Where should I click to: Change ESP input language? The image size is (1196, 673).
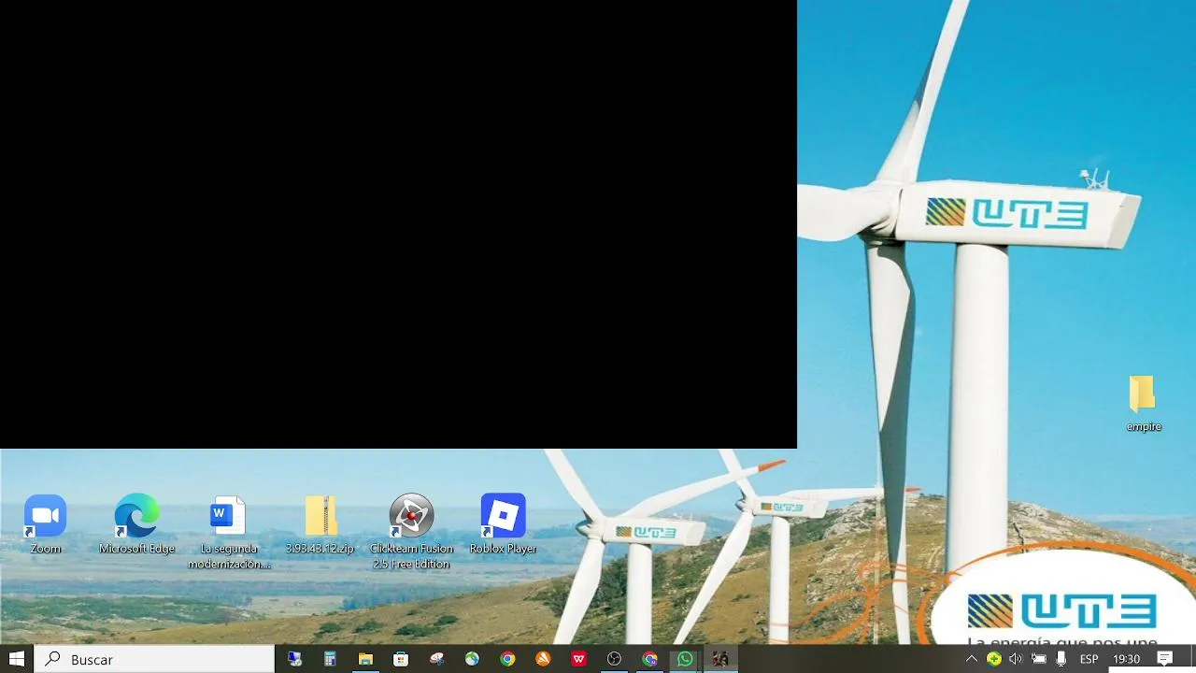coord(1089,659)
